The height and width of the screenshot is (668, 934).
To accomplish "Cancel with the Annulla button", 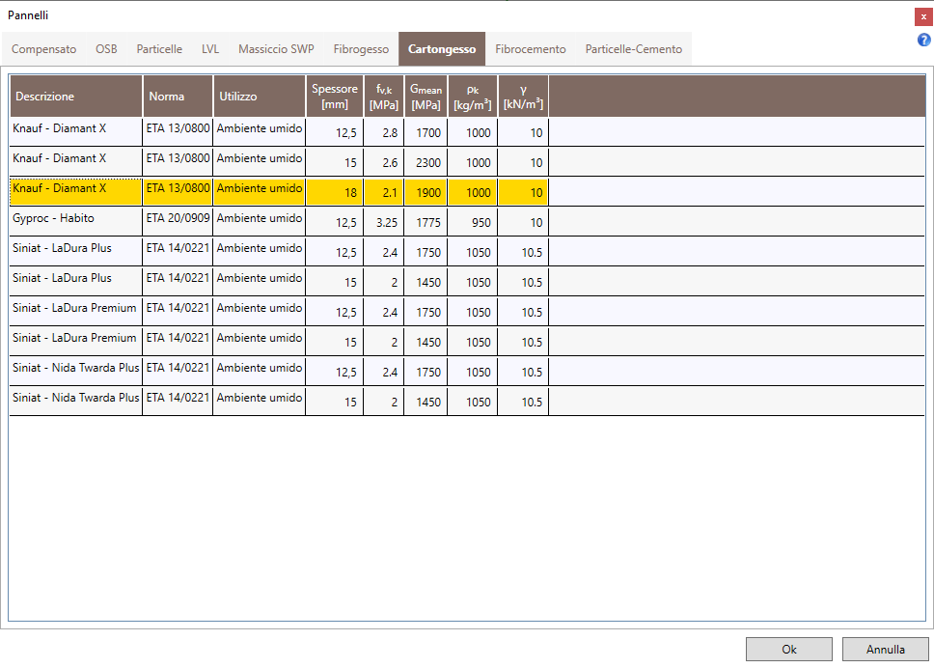I will [885, 649].
